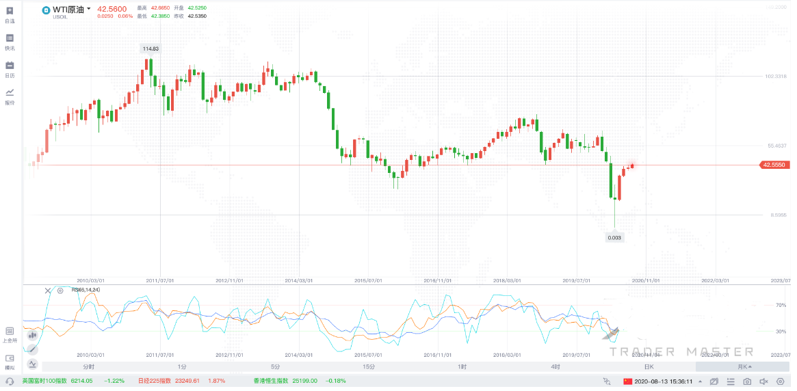
Task: Click the China flag timezone icon
Action: coord(627,381)
